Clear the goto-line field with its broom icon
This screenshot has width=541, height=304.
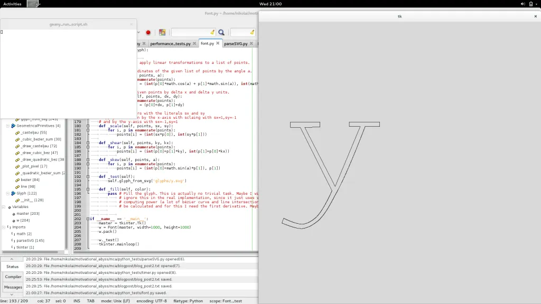[x=252, y=32]
